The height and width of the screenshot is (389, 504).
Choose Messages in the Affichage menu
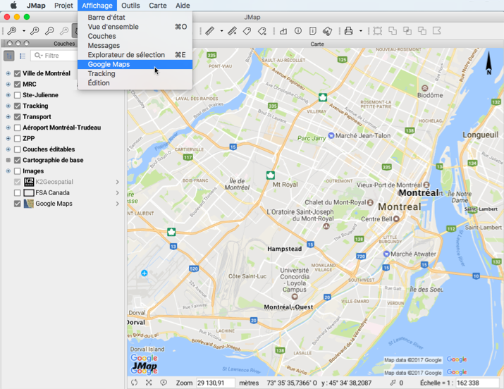click(x=135, y=46)
